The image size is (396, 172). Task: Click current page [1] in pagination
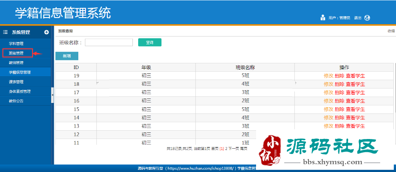tap(222, 149)
